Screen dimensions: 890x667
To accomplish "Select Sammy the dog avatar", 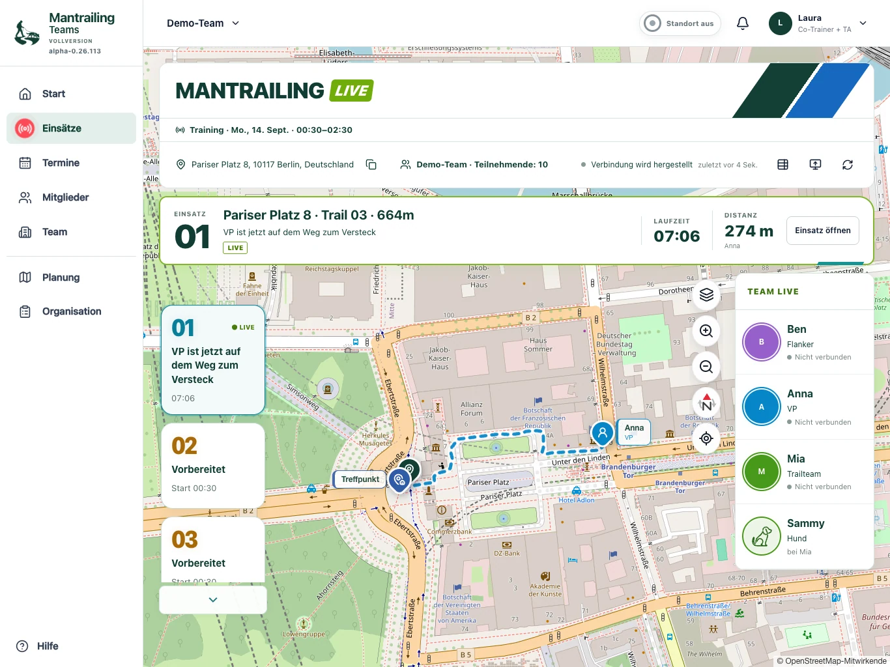I will tap(762, 536).
